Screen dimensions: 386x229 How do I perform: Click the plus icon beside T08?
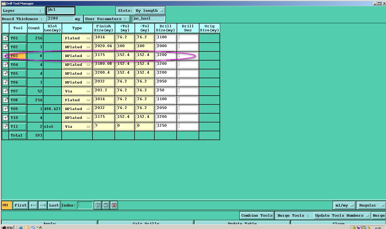tap(5, 100)
